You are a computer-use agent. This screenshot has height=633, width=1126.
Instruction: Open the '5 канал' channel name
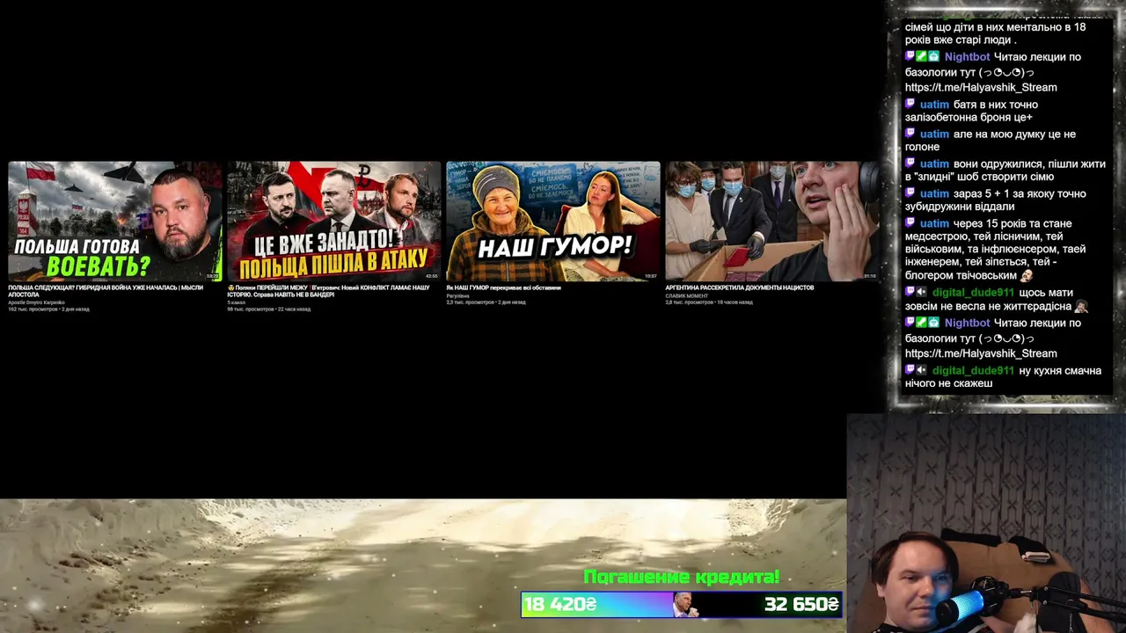click(x=236, y=302)
